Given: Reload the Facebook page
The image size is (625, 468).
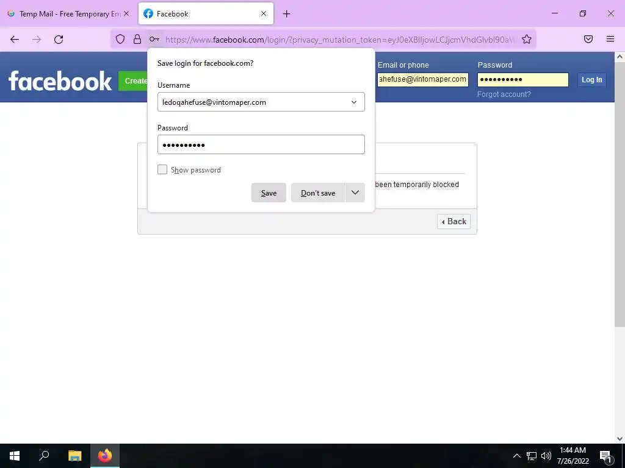Looking at the screenshot, I should [59, 40].
